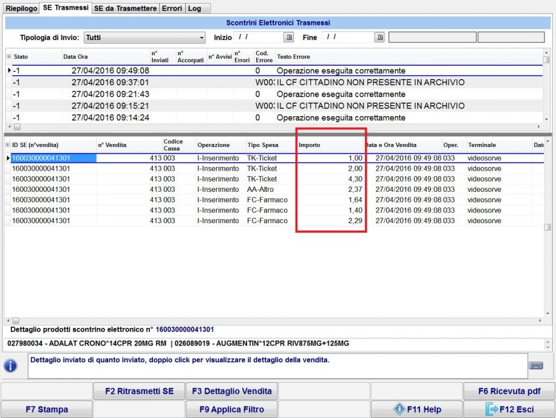556x418 pixels.
Task: Click the upper grid's column selector icon
Action: pyautogui.click(x=8, y=57)
